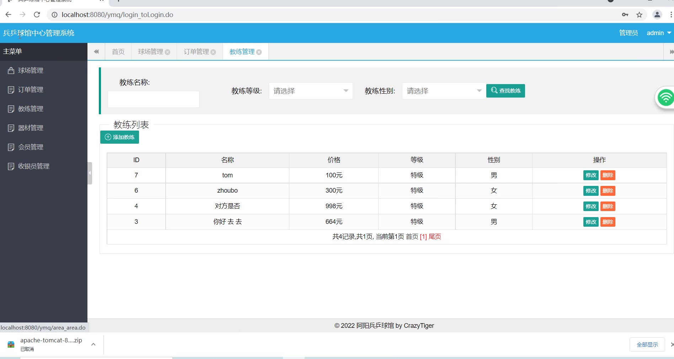Click the 查找教练 search button
The image size is (674, 359).
pyautogui.click(x=505, y=91)
